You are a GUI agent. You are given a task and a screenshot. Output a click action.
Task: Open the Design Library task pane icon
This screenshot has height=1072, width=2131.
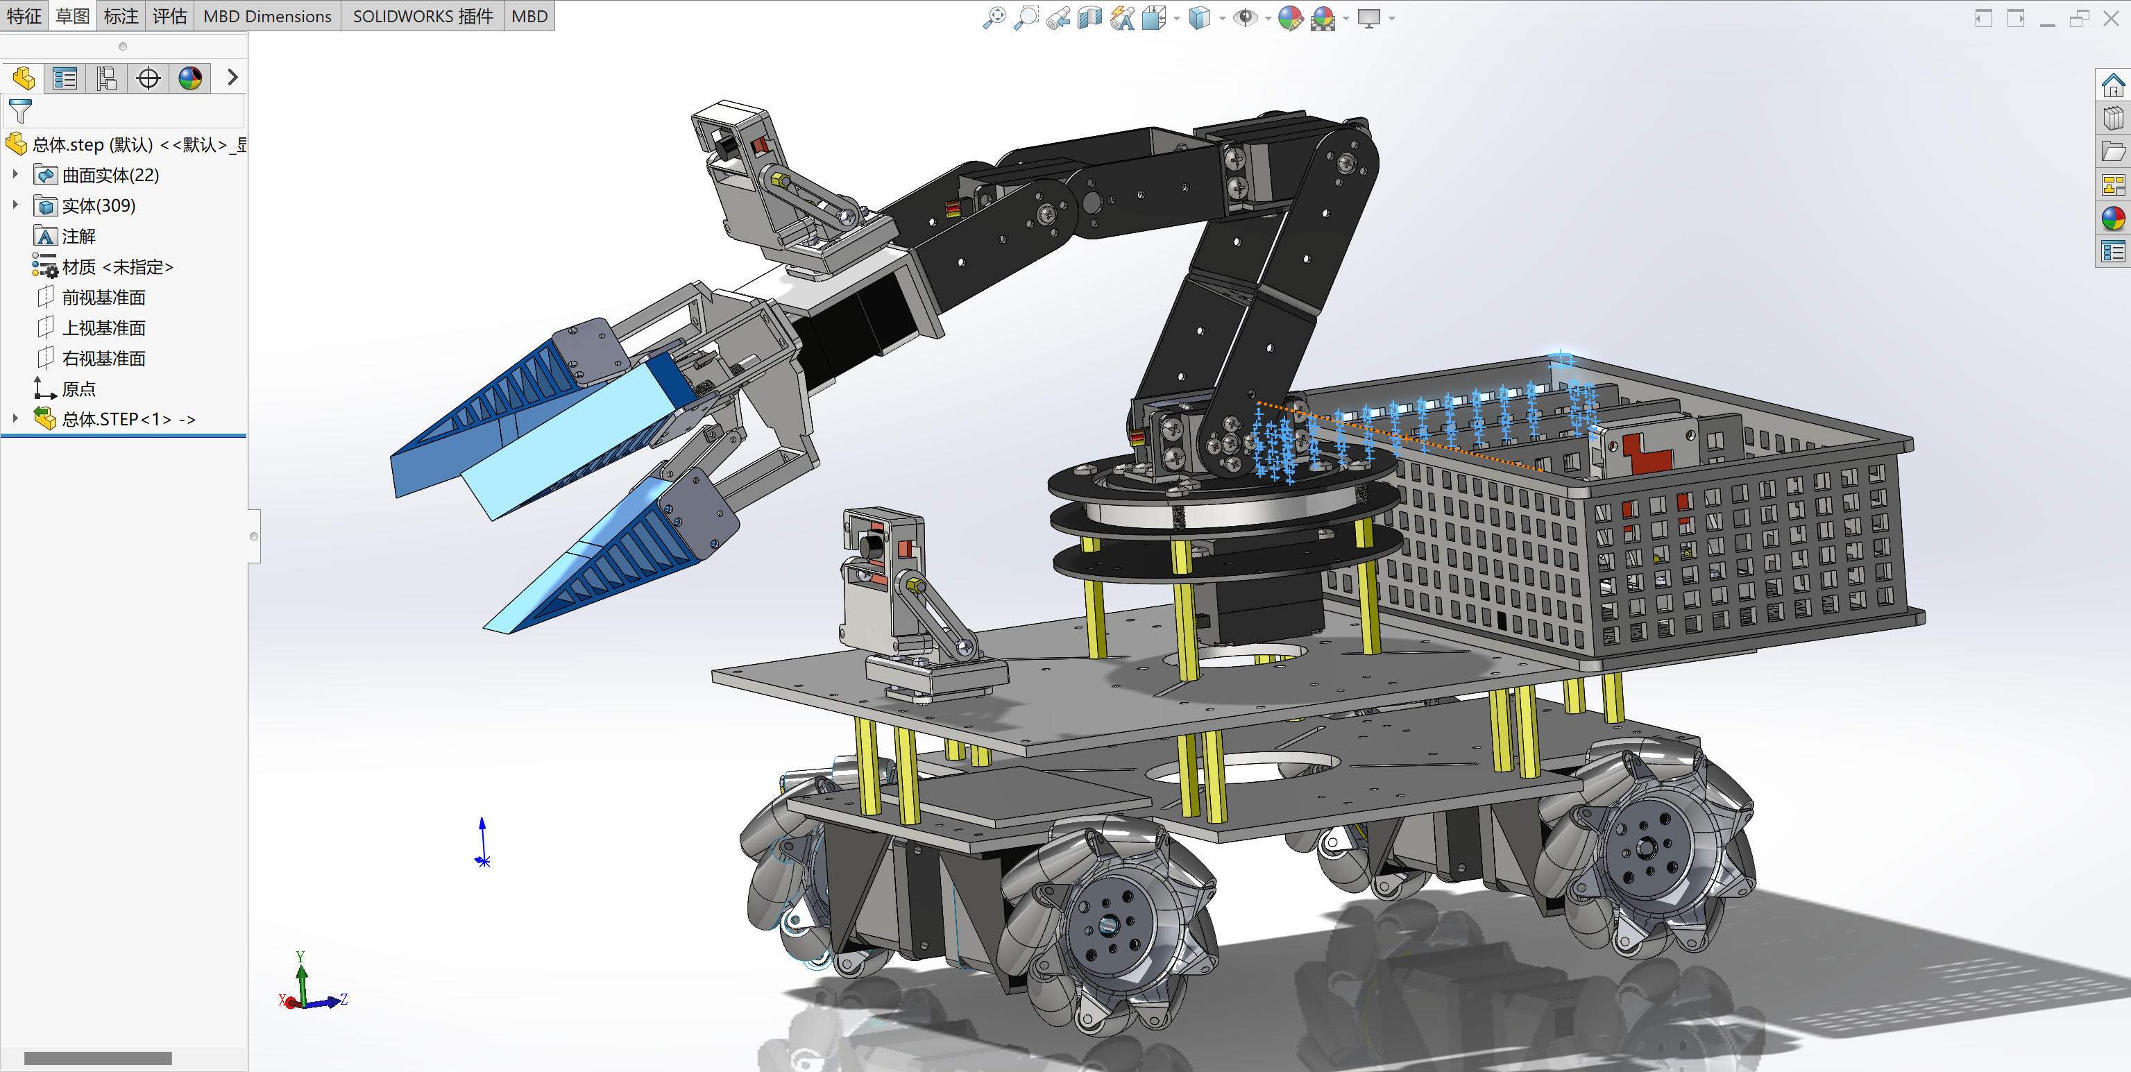pyautogui.click(x=2113, y=118)
